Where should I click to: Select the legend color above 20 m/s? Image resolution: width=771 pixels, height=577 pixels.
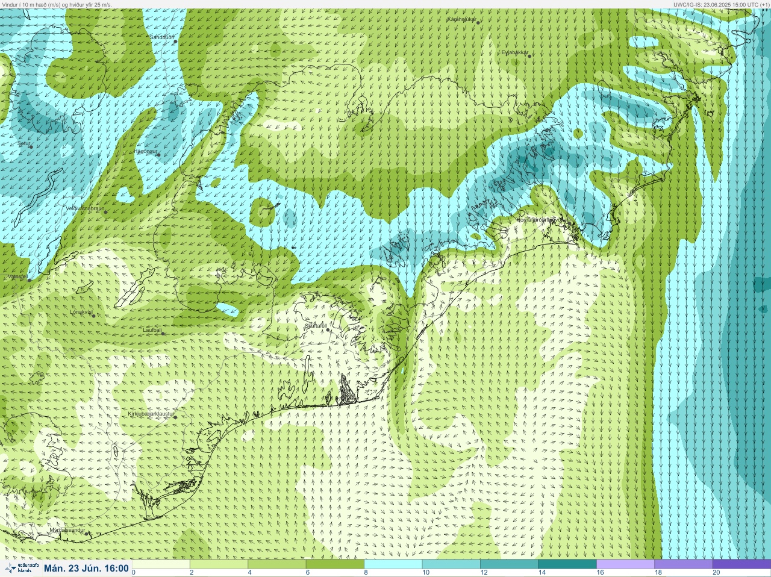tap(741, 564)
